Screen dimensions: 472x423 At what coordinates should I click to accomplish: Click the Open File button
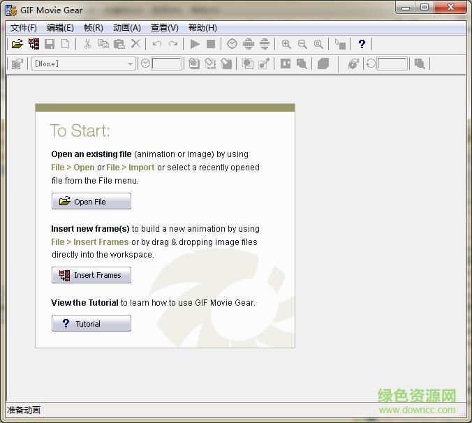91,202
